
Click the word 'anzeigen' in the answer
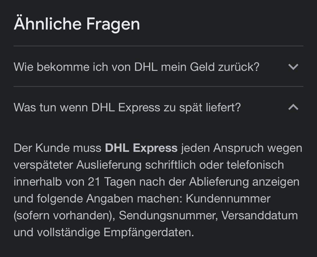coord(276,182)
